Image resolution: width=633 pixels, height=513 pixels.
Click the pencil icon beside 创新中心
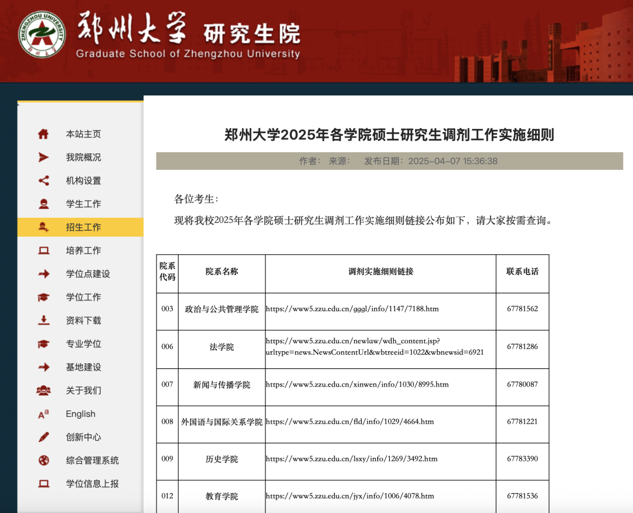pos(43,437)
